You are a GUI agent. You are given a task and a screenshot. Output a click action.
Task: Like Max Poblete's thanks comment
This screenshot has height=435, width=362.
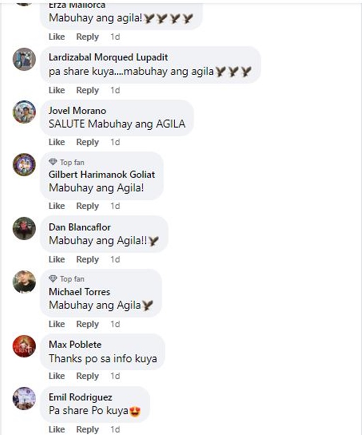click(56, 376)
